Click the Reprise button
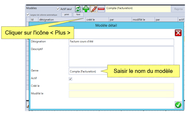This screenshot has height=113, width=188. pos(178,9)
